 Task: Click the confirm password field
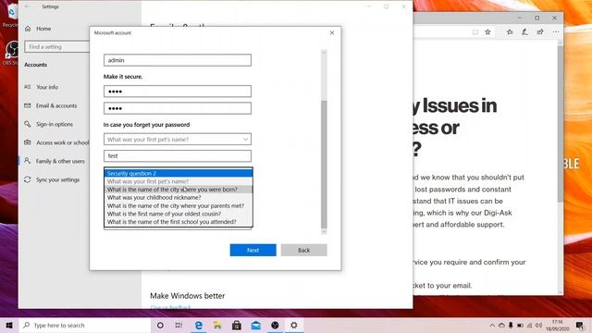pos(178,108)
